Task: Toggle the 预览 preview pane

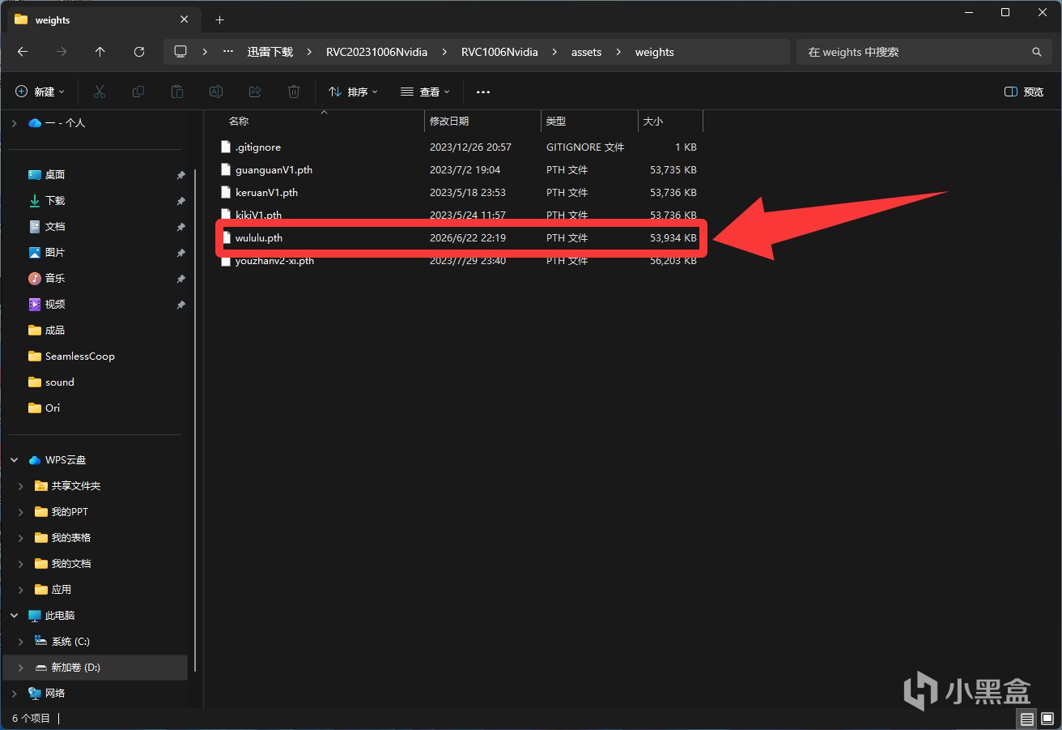Action: click(1024, 92)
